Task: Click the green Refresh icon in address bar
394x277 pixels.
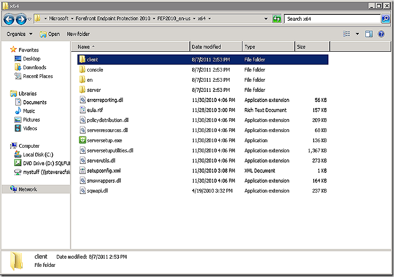Action: (277, 19)
